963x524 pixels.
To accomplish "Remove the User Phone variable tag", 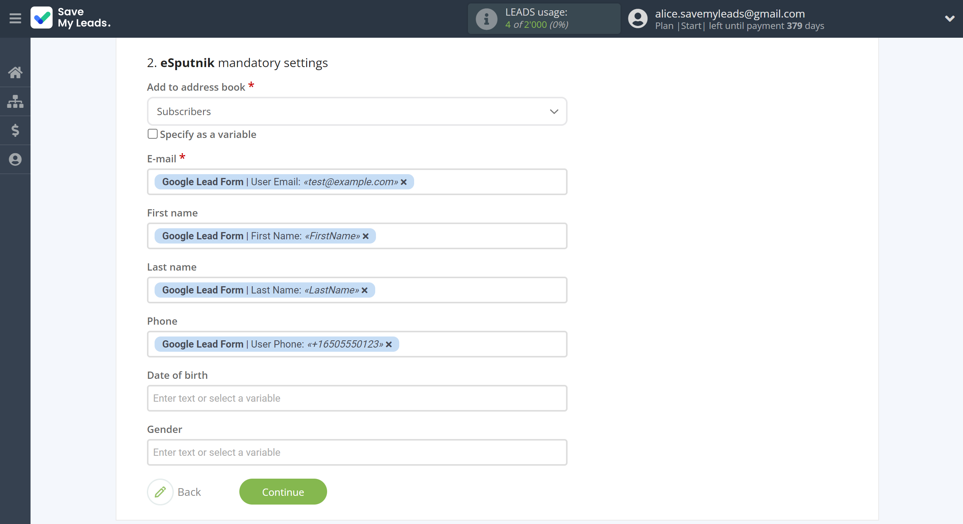I will tap(389, 345).
